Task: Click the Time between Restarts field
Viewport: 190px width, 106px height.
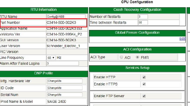Action: pos(143,22)
